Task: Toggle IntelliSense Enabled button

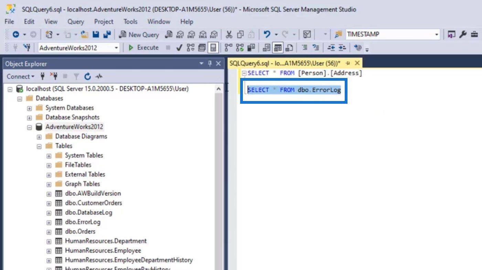Action: [213, 48]
